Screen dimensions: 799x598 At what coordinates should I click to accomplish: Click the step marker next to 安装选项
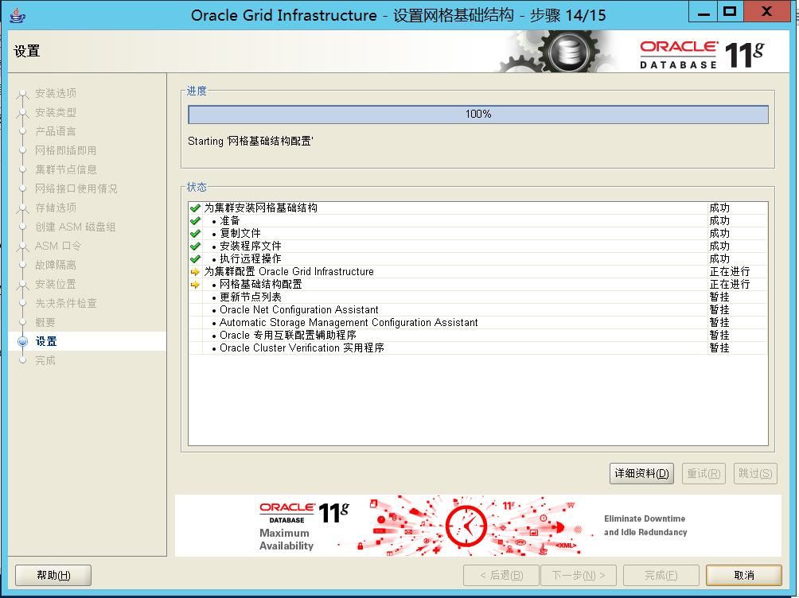(x=22, y=95)
